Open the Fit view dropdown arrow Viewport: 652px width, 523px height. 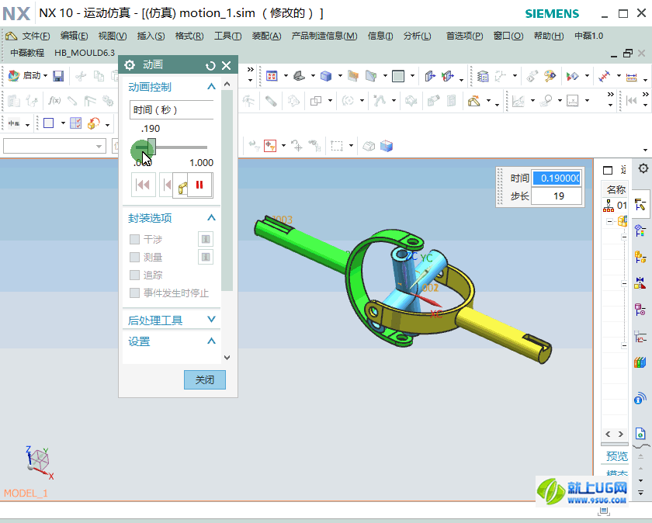[286, 76]
